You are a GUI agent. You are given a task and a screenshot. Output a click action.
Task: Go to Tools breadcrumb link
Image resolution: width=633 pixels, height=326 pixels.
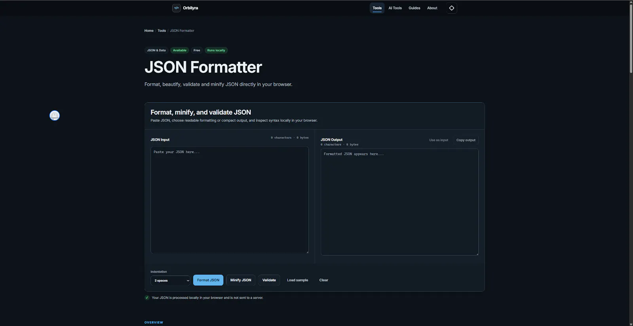point(162,30)
